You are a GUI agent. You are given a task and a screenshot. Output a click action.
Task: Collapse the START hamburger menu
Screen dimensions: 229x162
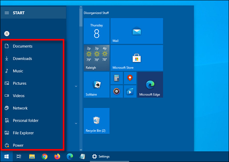coord(6,13)
